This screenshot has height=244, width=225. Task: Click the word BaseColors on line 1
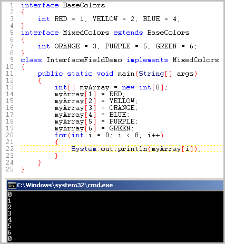tap(84, 5)
